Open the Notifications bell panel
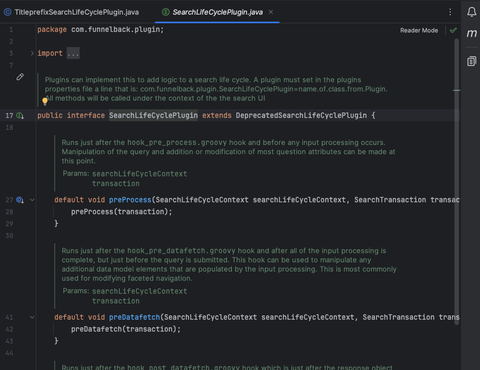Viewport: 480px width, 370px height. 471,11
